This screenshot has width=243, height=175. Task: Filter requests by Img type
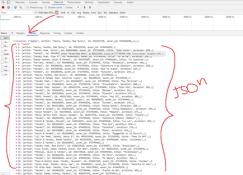point(79,12)
